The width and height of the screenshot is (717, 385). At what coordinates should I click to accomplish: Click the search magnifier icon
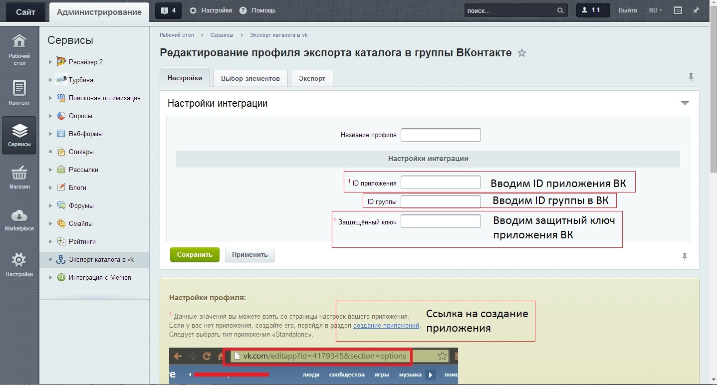(560, 10)
